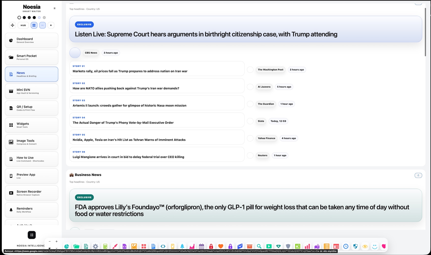Screen dimensions: 431x255
Task: Click the dock minus zoom button
Action: coord(50,241)
